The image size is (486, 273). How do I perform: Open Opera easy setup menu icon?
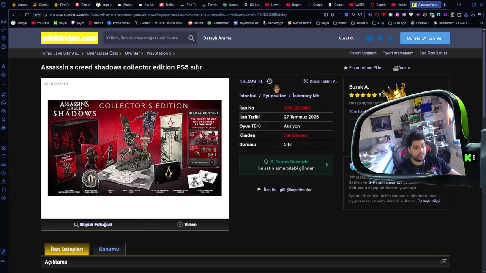[x=480, y=14]
